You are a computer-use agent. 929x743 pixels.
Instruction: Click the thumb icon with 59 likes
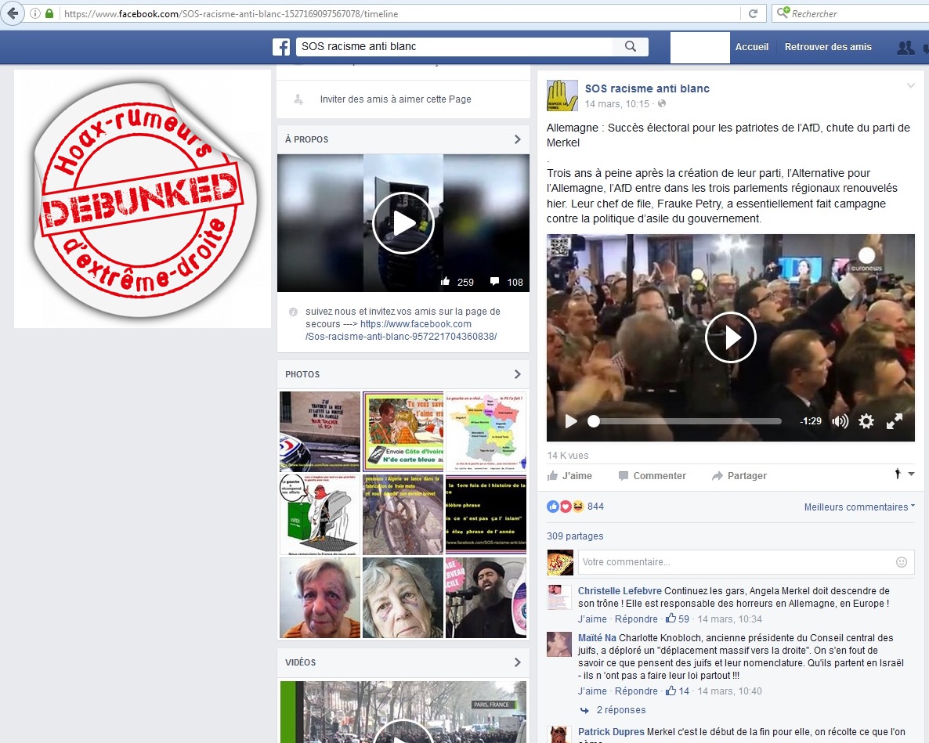(671, 618)
